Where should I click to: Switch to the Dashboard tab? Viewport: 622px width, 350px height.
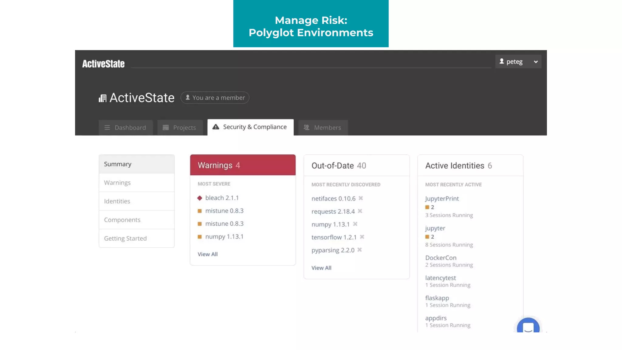(125, 128)
